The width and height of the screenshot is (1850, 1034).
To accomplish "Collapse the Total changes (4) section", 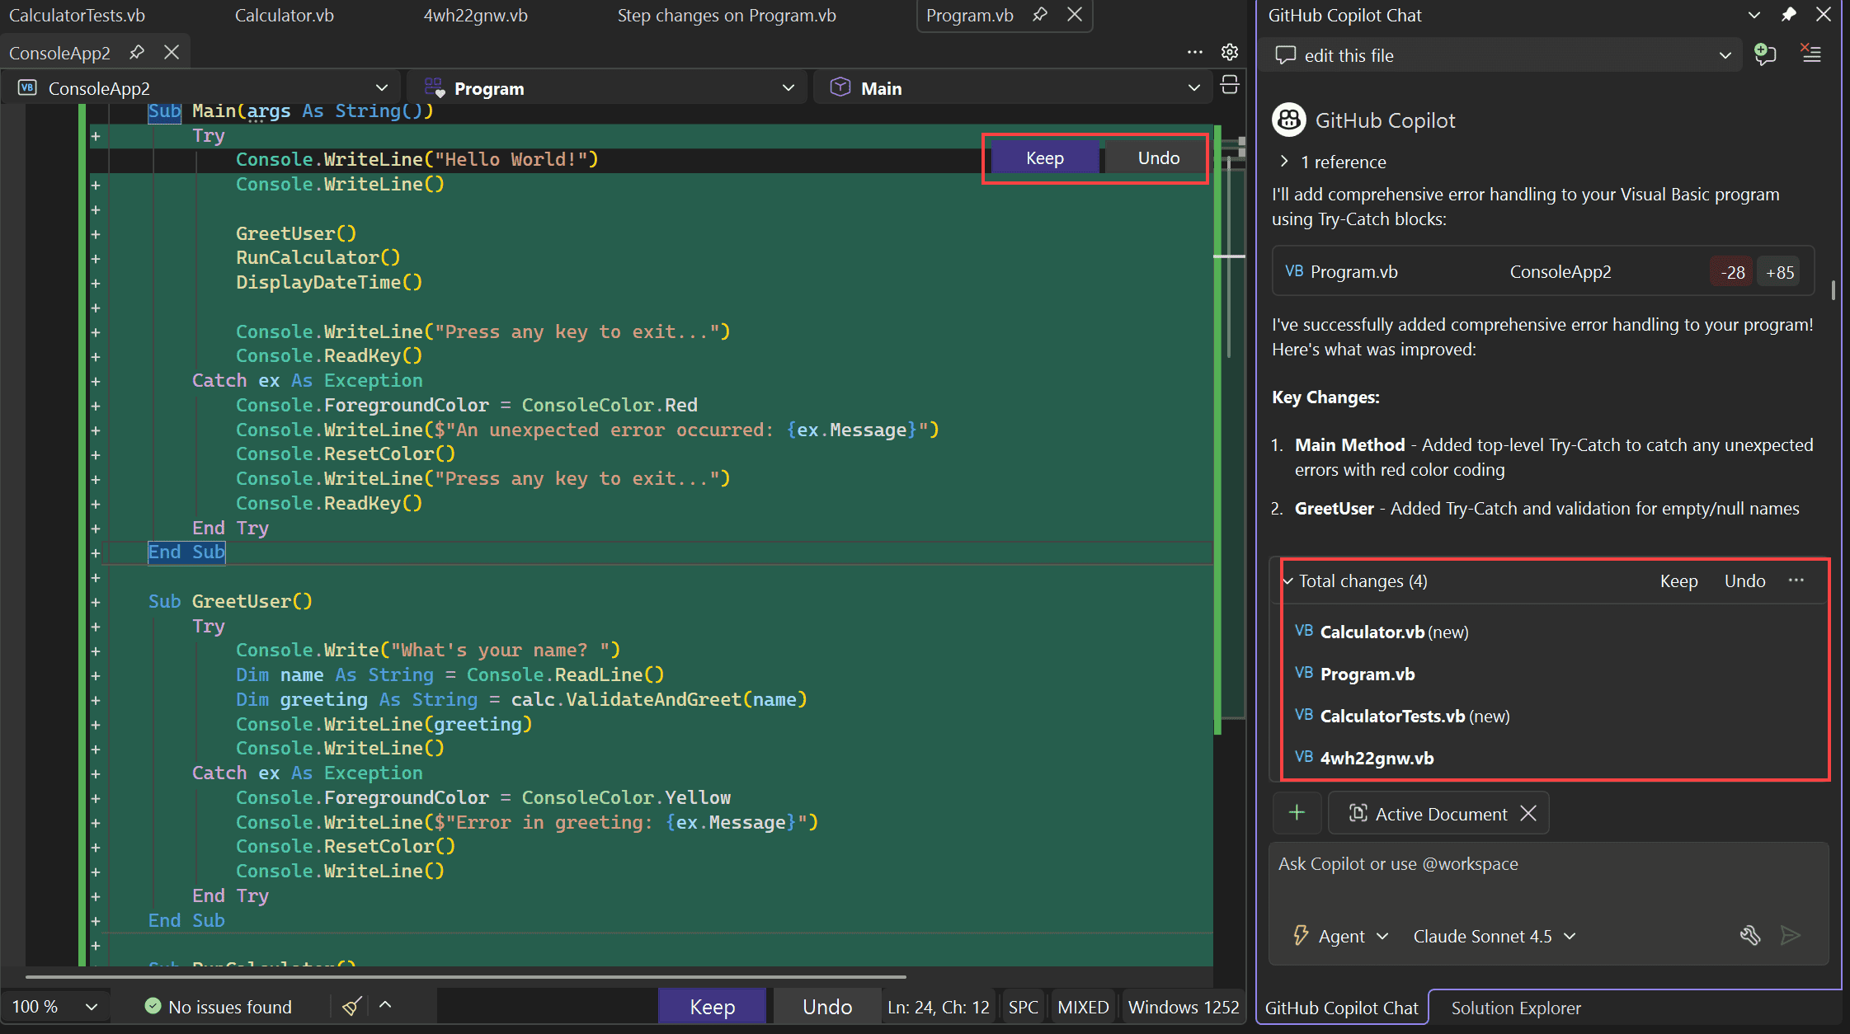I will click(1289, 580).
